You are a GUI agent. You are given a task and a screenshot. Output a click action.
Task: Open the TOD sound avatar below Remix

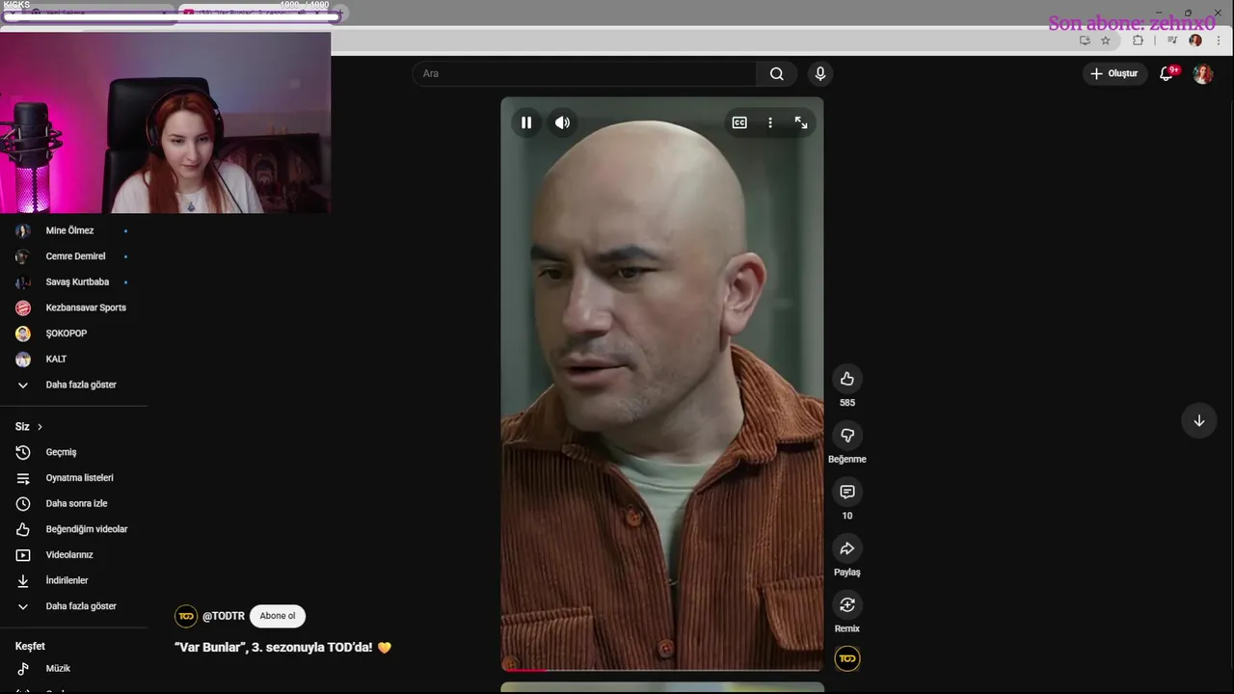point(847,659)
